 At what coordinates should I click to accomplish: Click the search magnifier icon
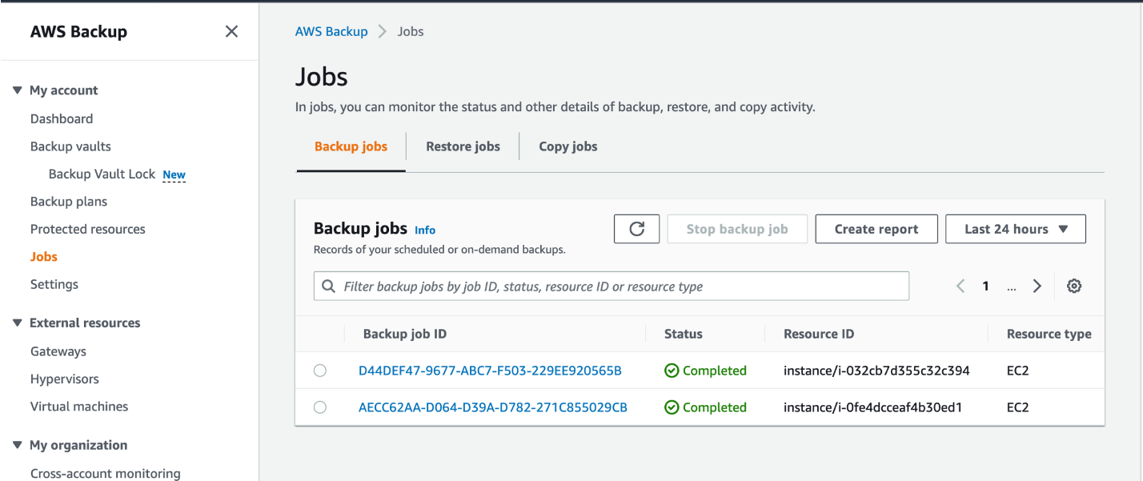coord(328,286)
